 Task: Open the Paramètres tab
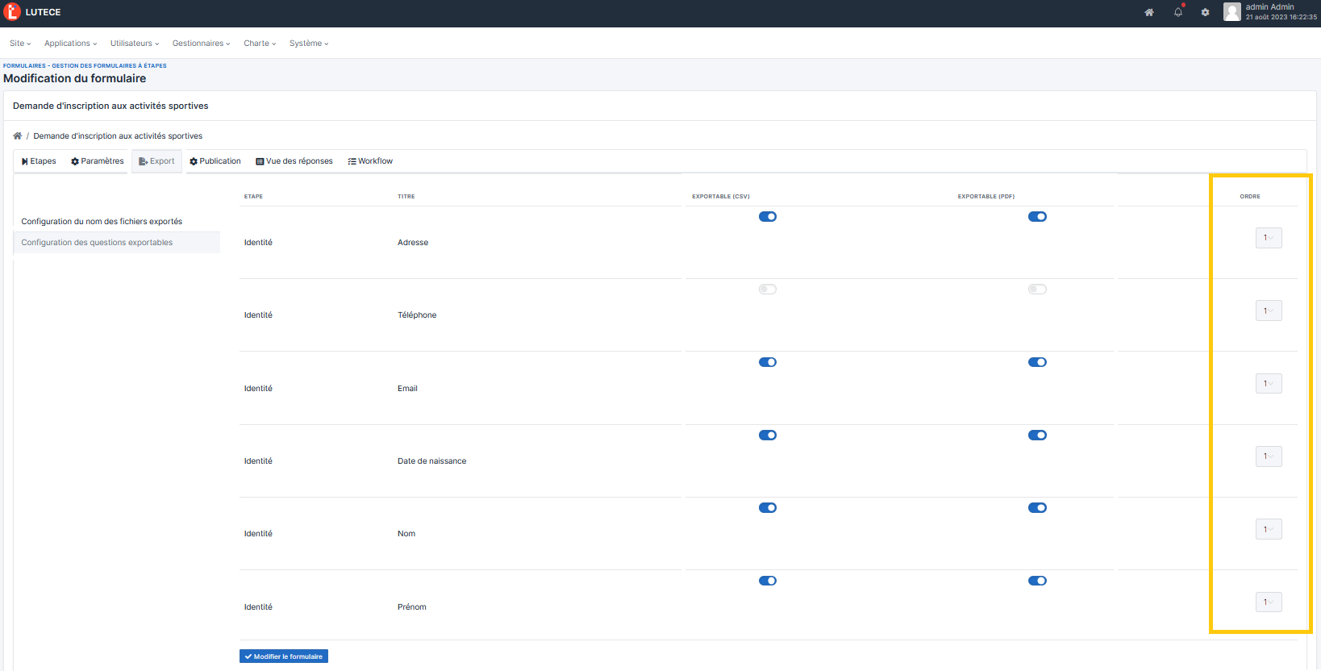(x=98, y=161)
